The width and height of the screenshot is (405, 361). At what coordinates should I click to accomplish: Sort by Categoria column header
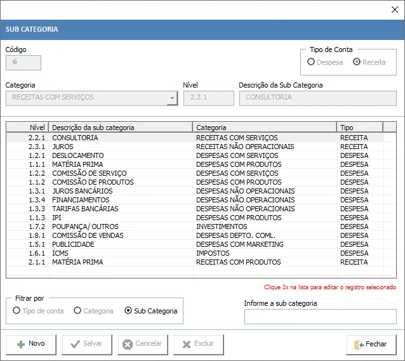pyautogui.click(x=265, y=128)
